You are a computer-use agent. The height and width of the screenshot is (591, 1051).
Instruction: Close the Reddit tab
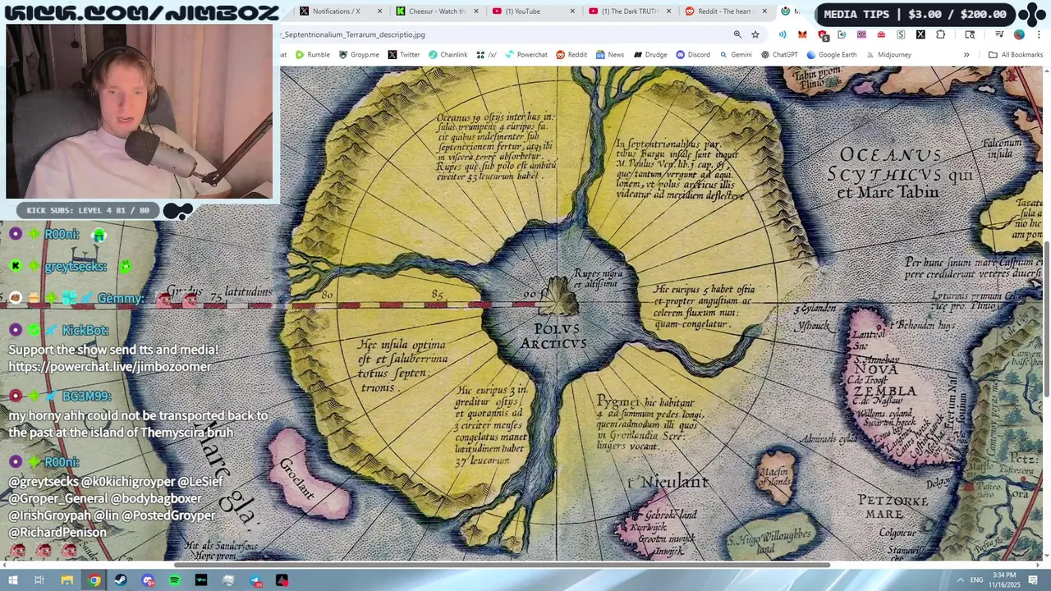pos(764,11)
